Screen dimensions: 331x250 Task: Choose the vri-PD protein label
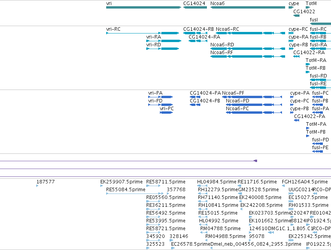tap(155, 101)
